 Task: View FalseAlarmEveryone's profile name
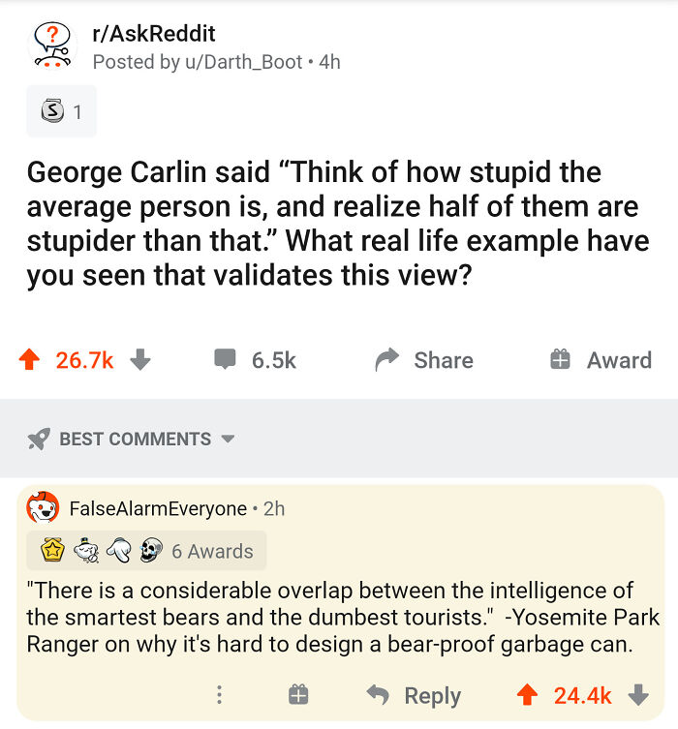pos(158,508)
